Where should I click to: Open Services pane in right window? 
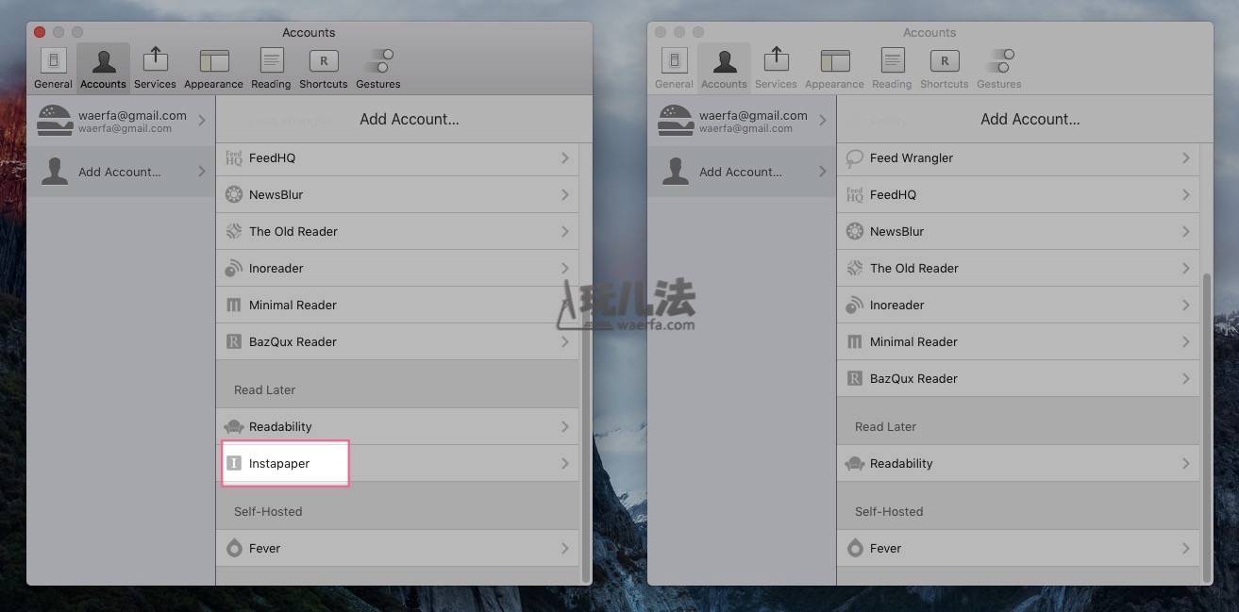click(x=776, y=68)
